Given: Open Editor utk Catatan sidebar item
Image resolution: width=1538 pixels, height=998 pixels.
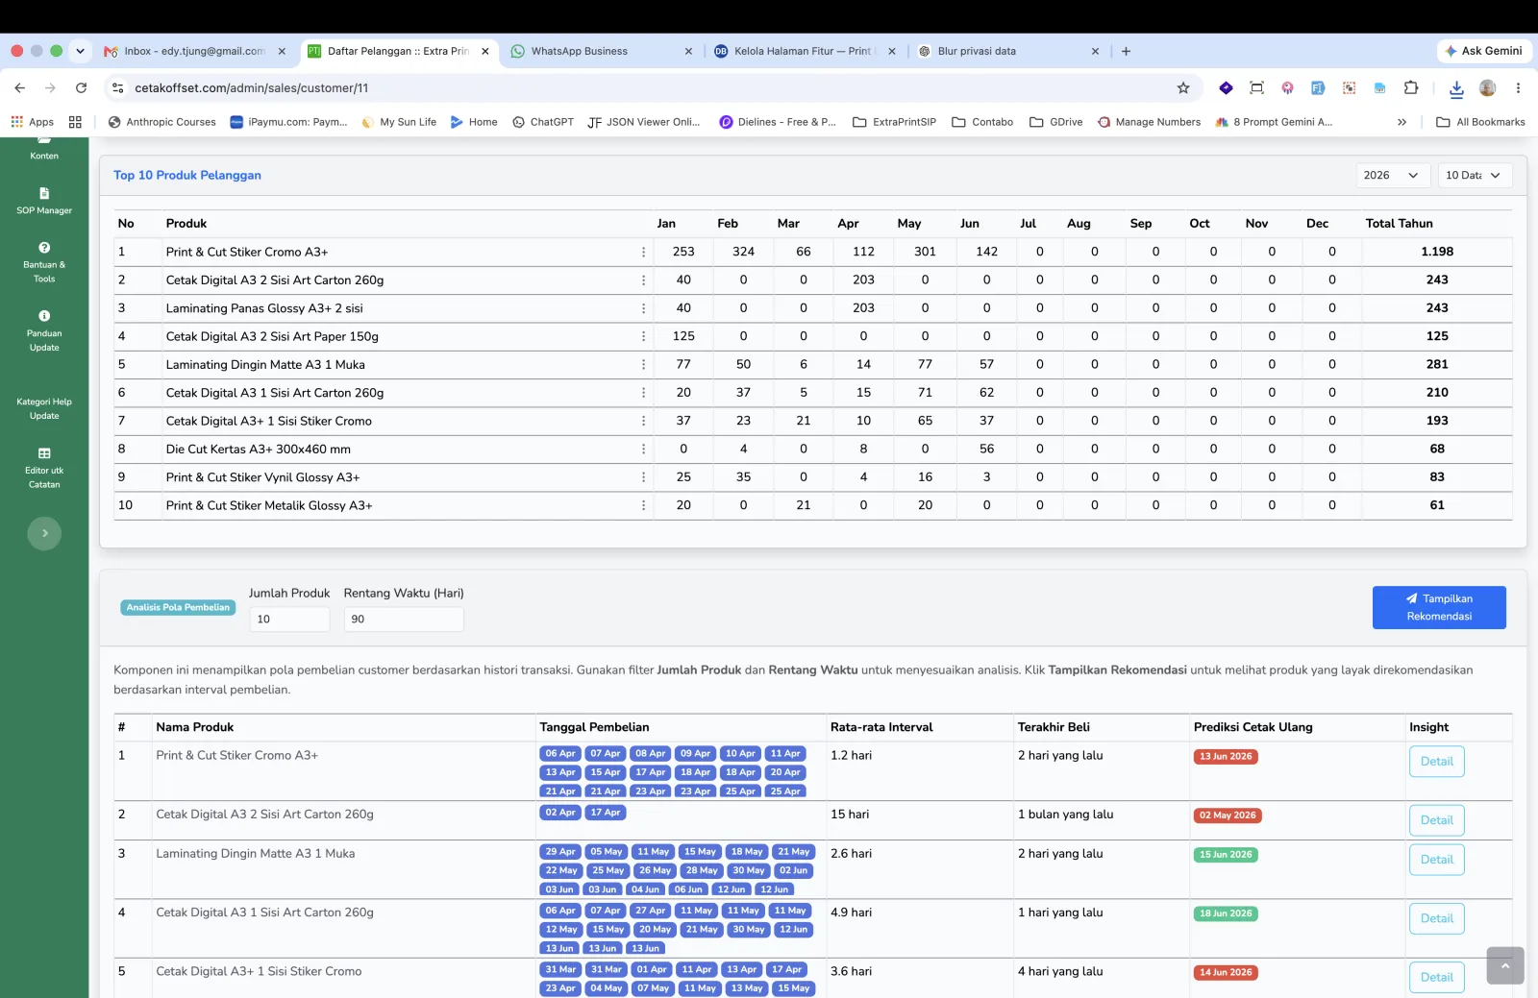Looking at the screenshot, I should pos(44,468).
